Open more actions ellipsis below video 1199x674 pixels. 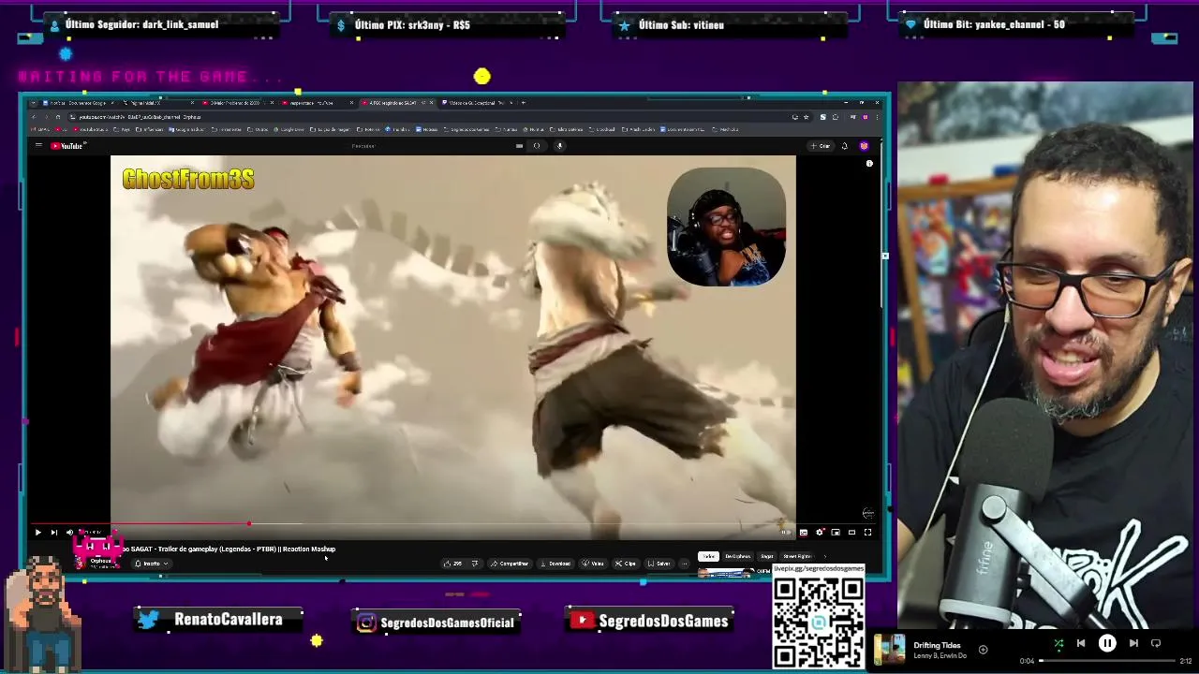pos(684,564)
